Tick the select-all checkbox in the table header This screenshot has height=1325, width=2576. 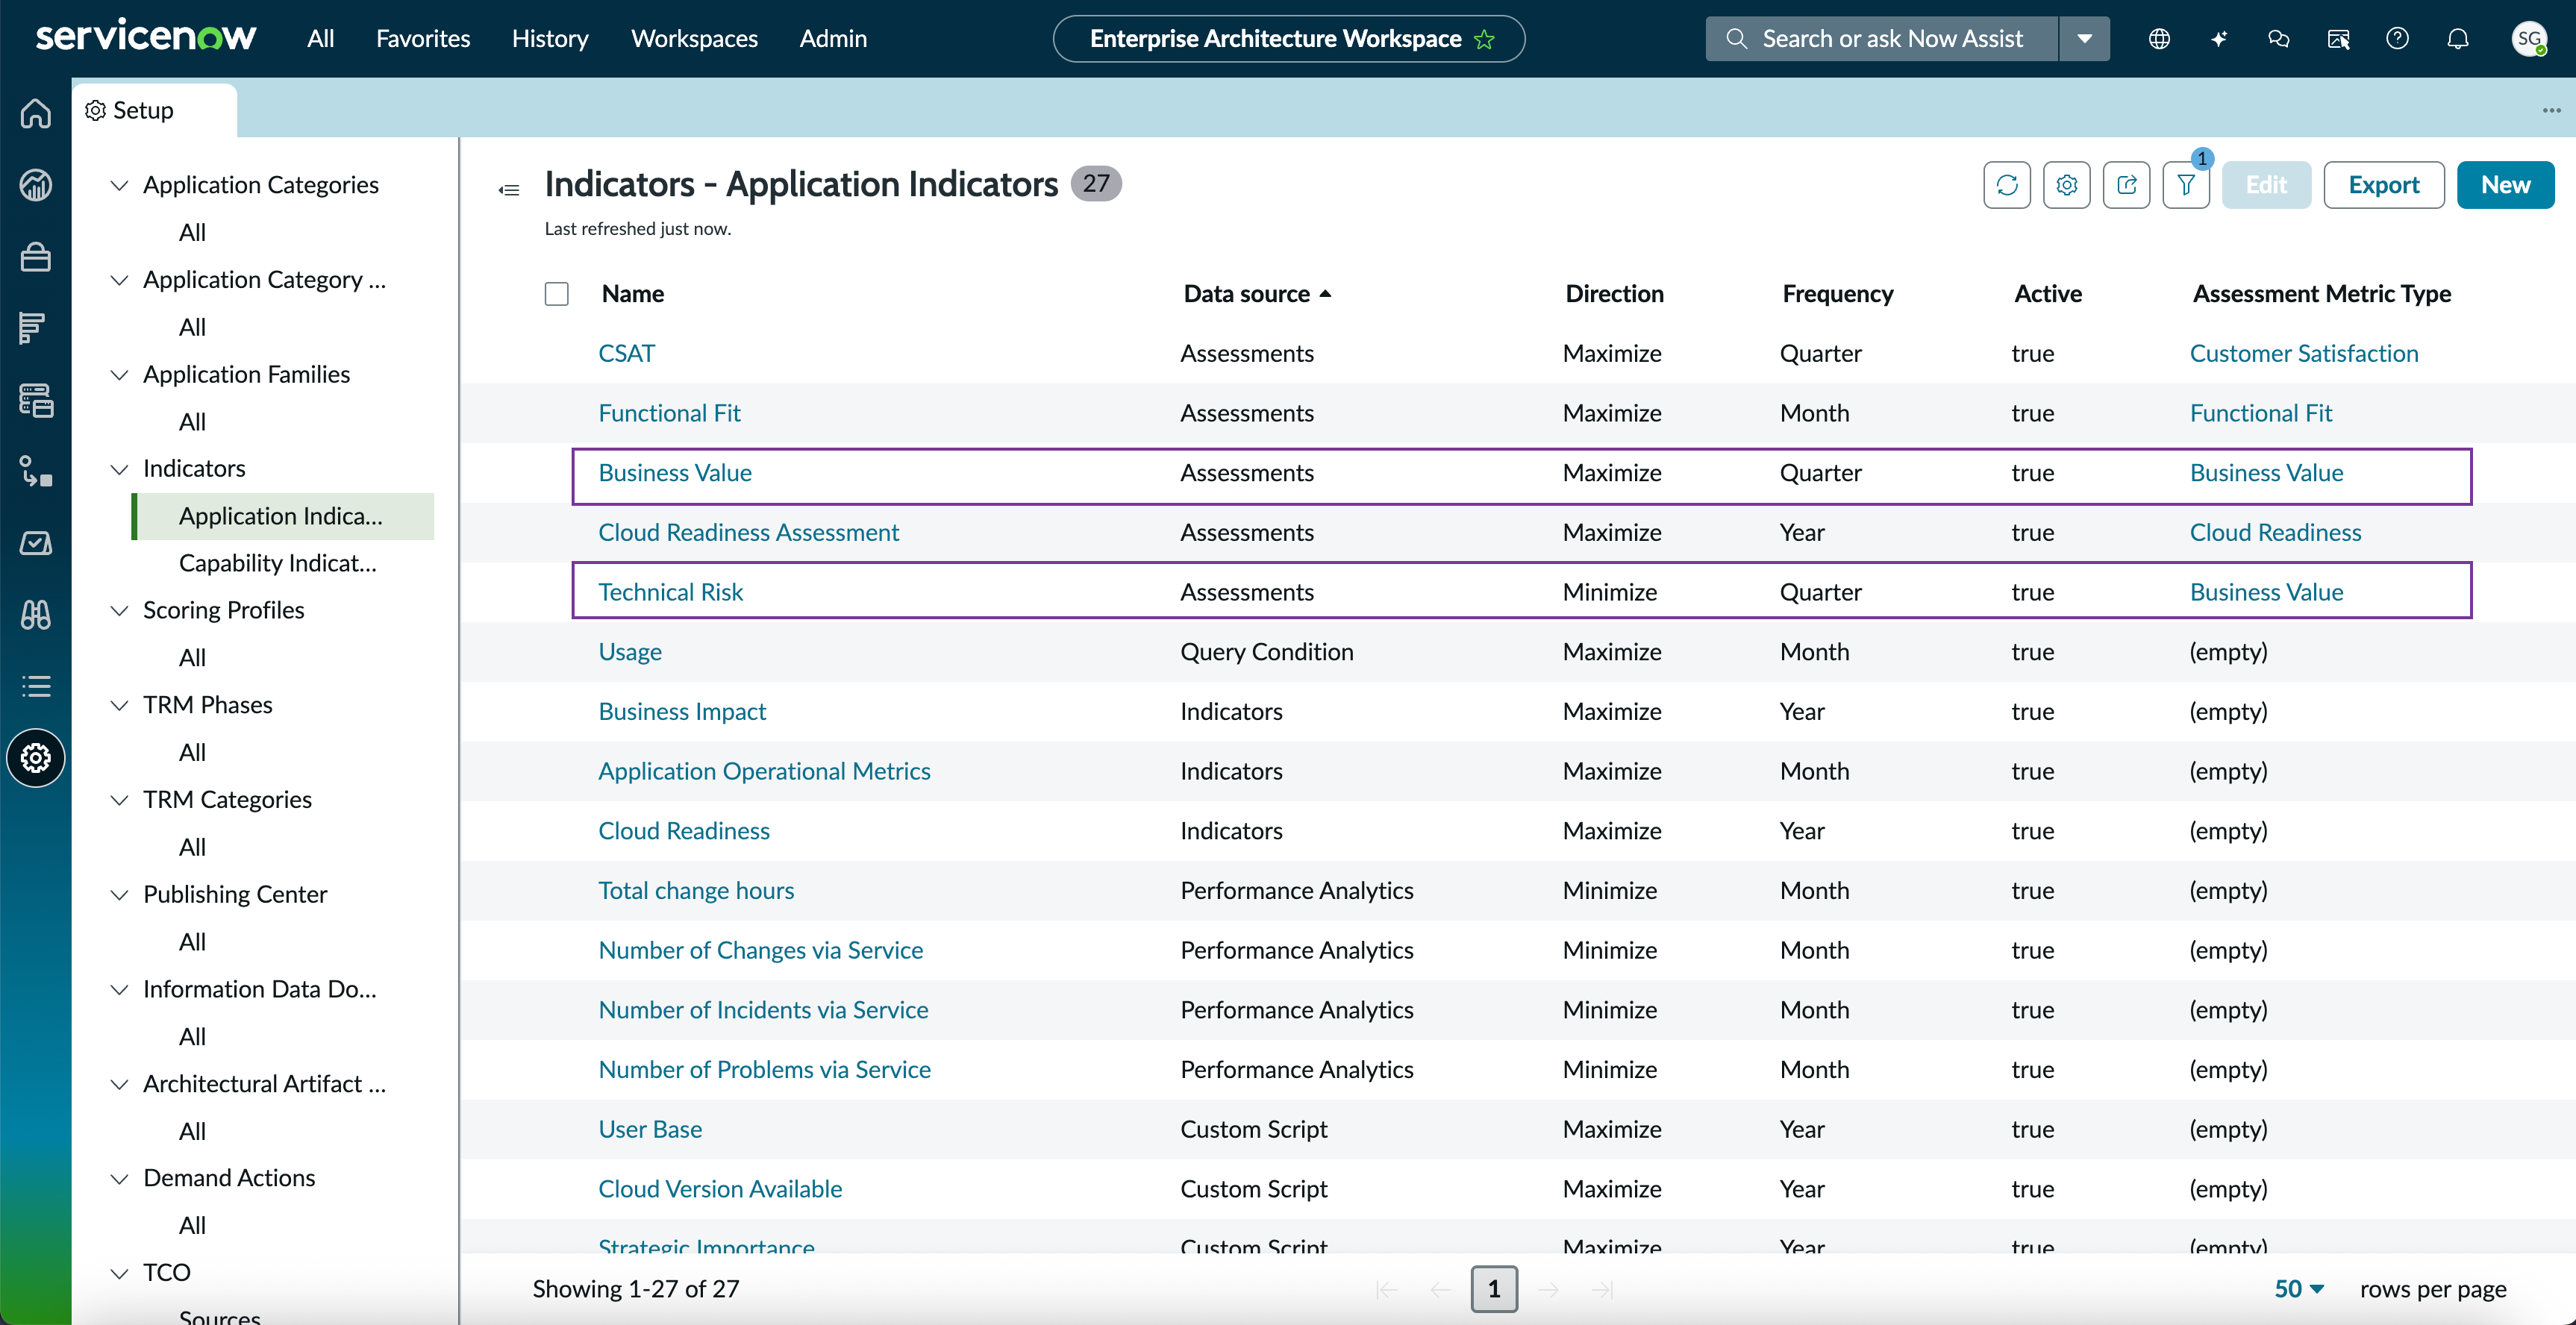pos(557,294)
